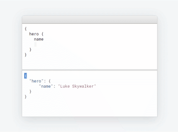Click hero's closing brace in query

(30, 50)
